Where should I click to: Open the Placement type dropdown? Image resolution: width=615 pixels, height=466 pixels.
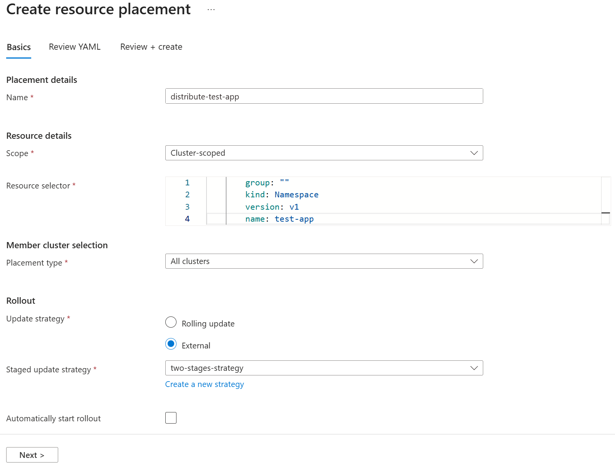[324, 261]
